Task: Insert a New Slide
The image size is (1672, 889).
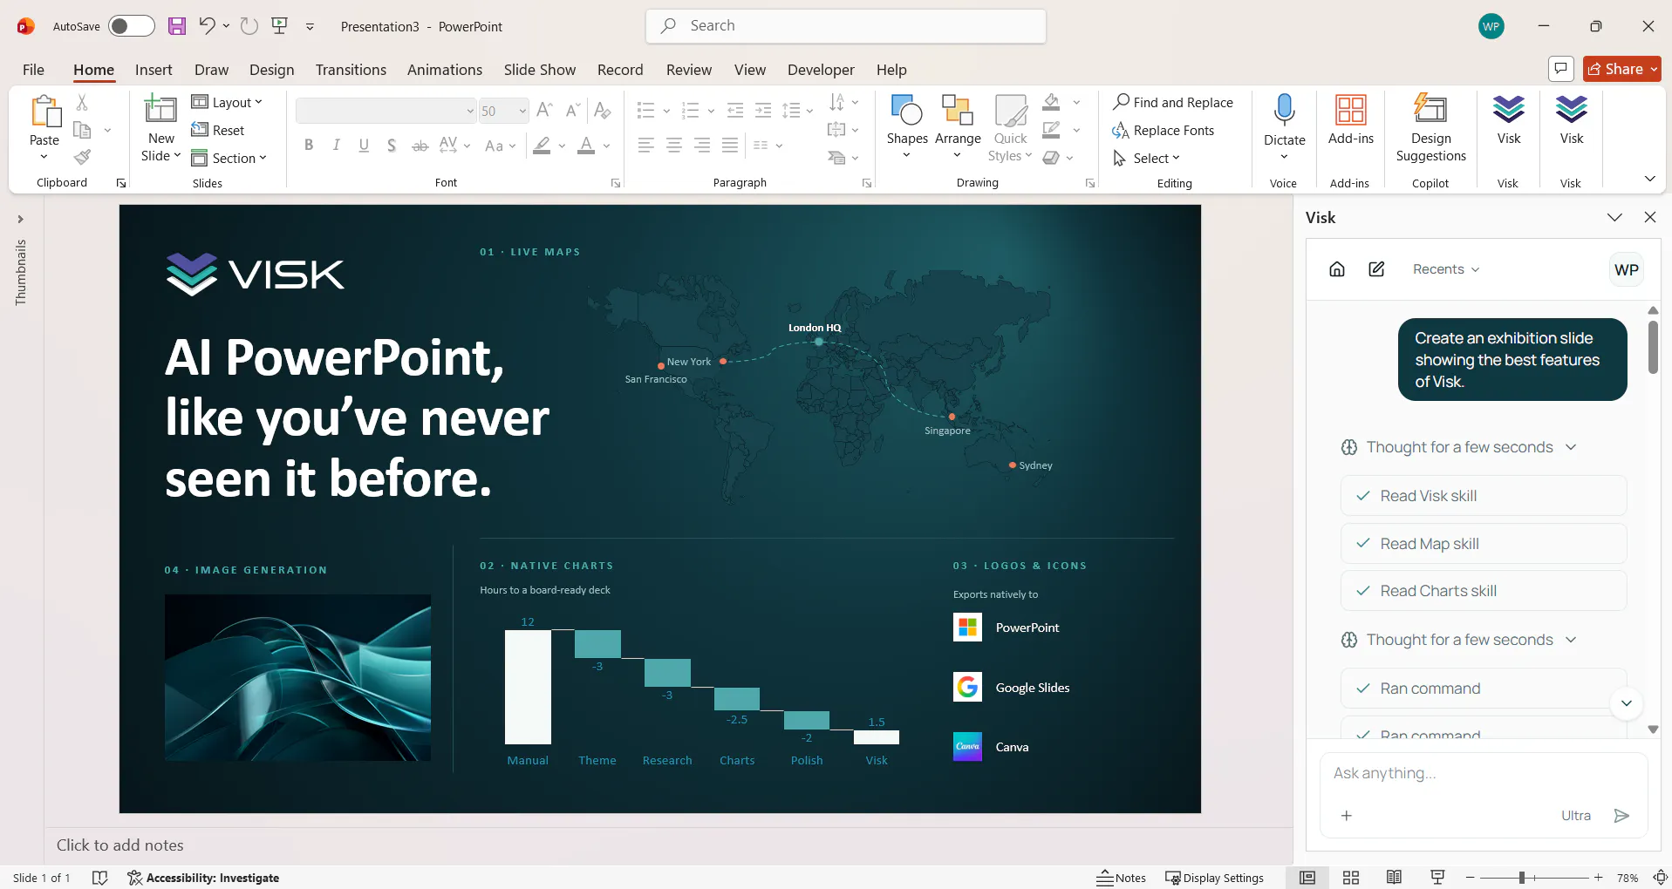Action: (x=160, y=128)
